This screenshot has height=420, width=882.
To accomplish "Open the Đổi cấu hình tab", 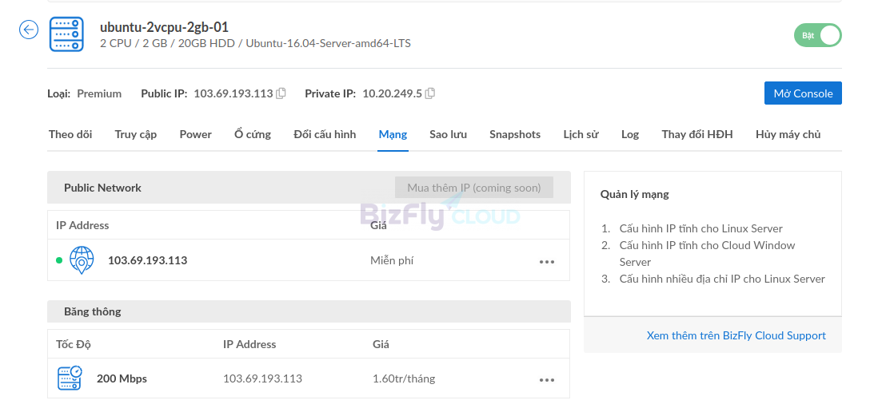I will click(x=325, y=134).
